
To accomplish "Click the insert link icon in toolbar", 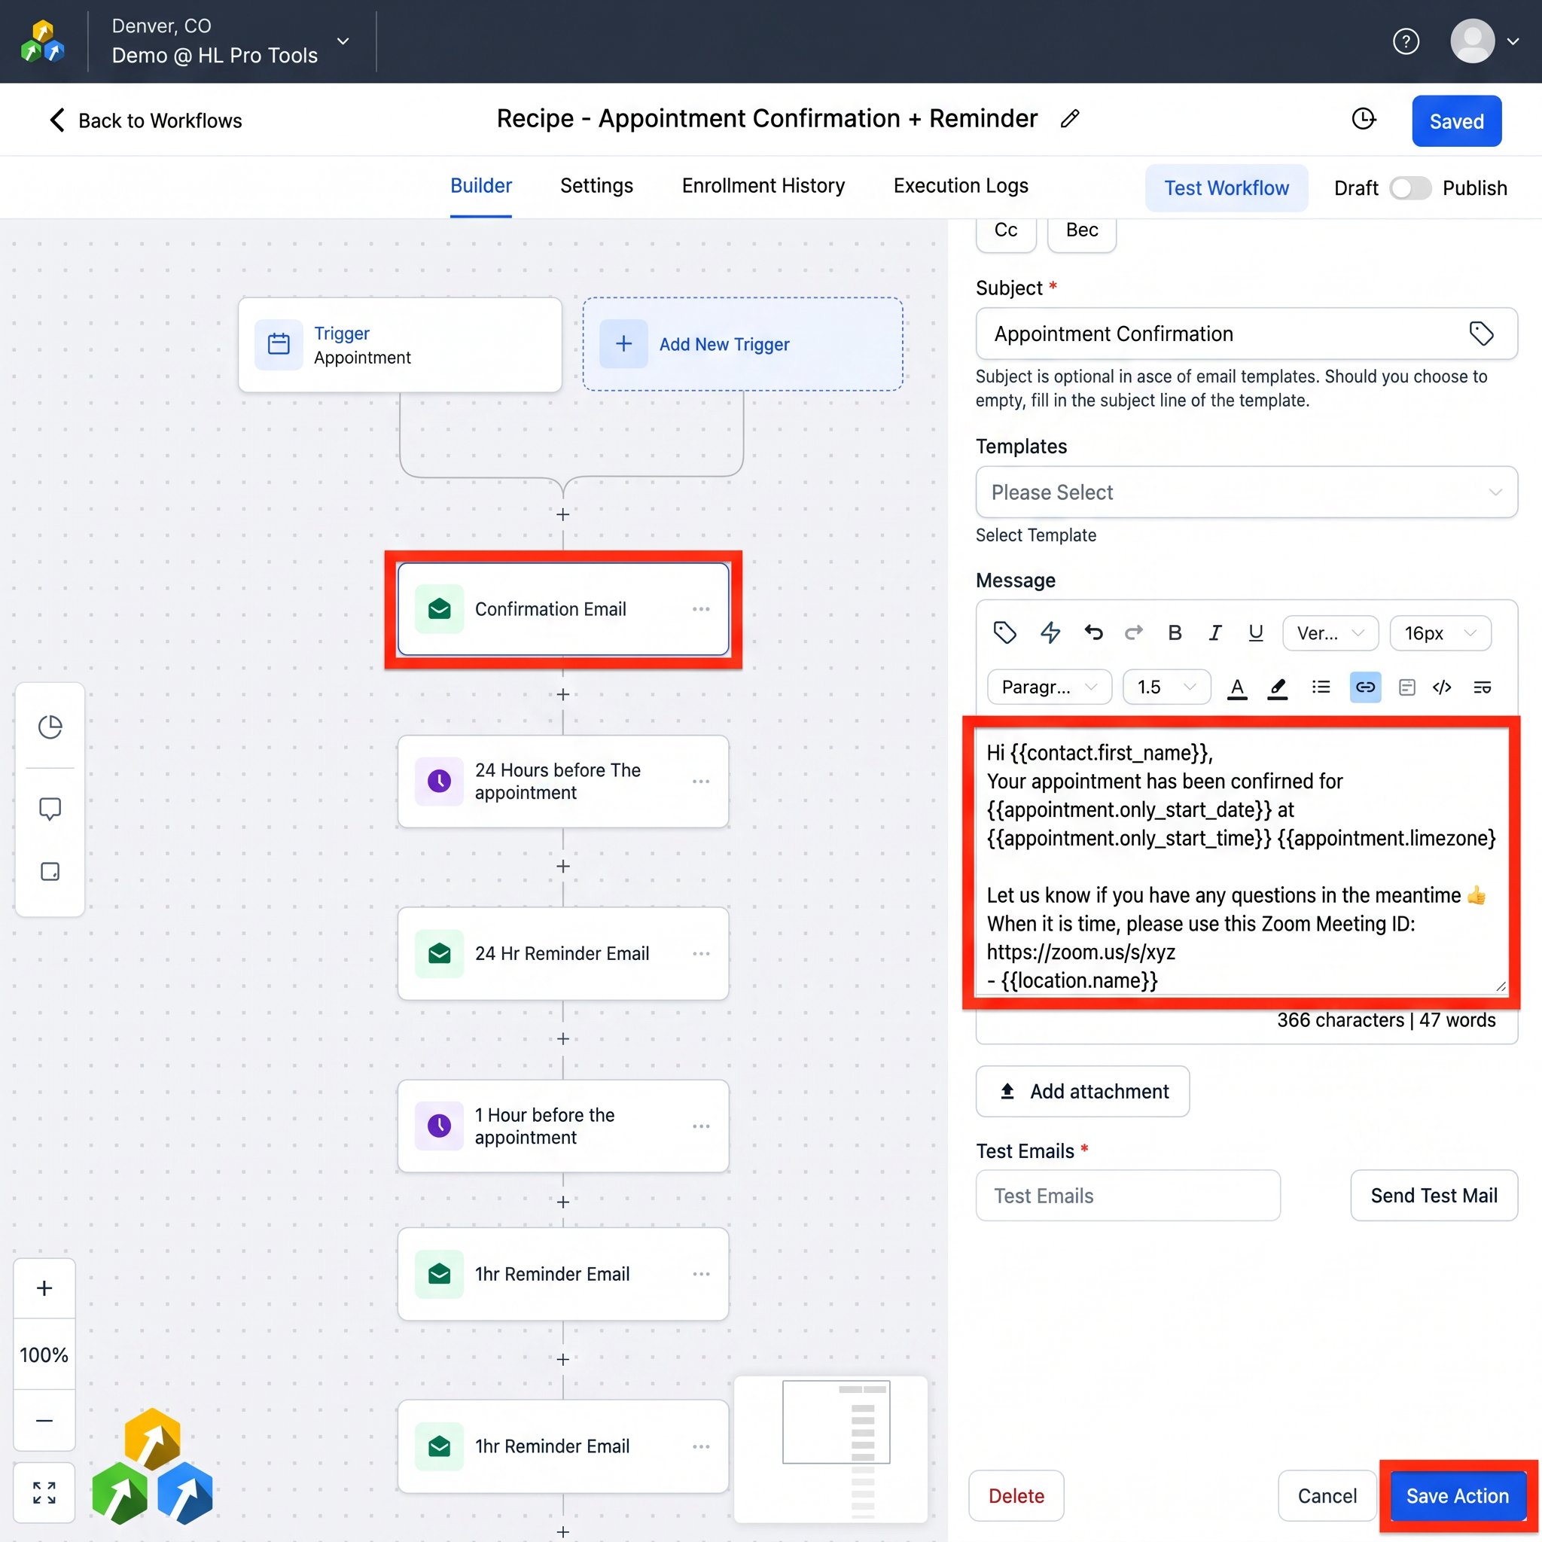I will click(1366, 687).
